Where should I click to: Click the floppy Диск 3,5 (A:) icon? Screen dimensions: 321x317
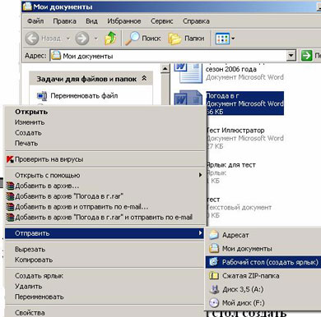click(214, 289)
